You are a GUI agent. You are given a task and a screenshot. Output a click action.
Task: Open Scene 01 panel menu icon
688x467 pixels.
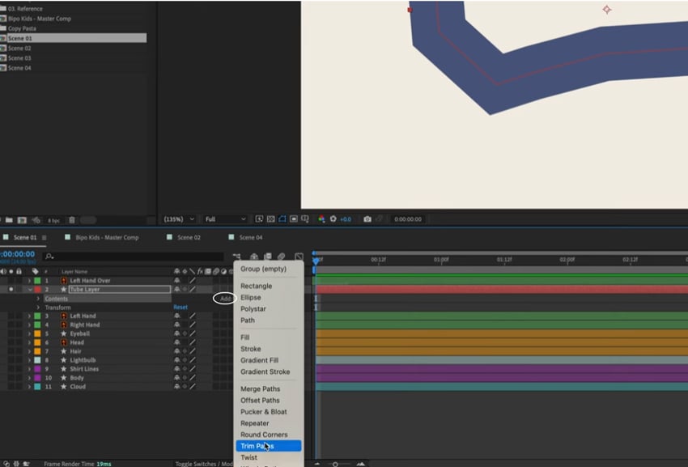pyautogui.click(x=45, y=238)
